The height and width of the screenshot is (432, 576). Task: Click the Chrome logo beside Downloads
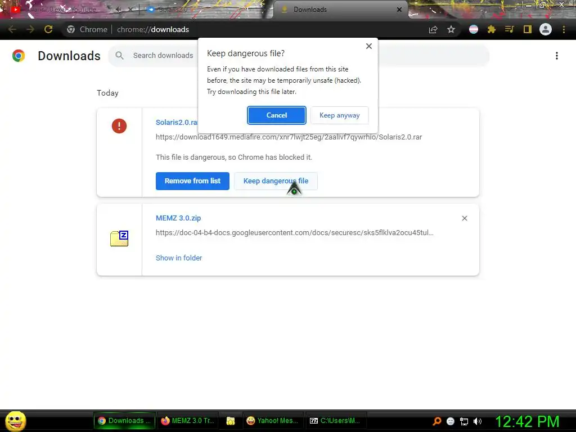coord(19,56)
